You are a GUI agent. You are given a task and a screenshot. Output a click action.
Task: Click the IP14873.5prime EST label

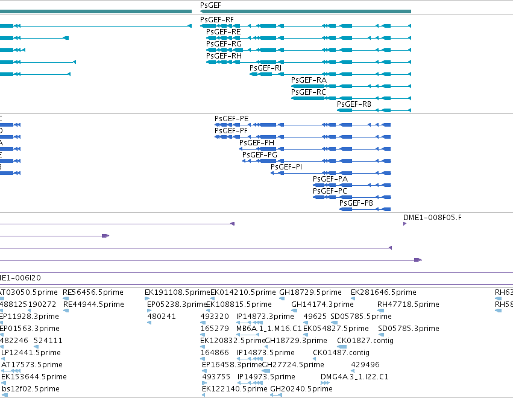pos(266,353)
